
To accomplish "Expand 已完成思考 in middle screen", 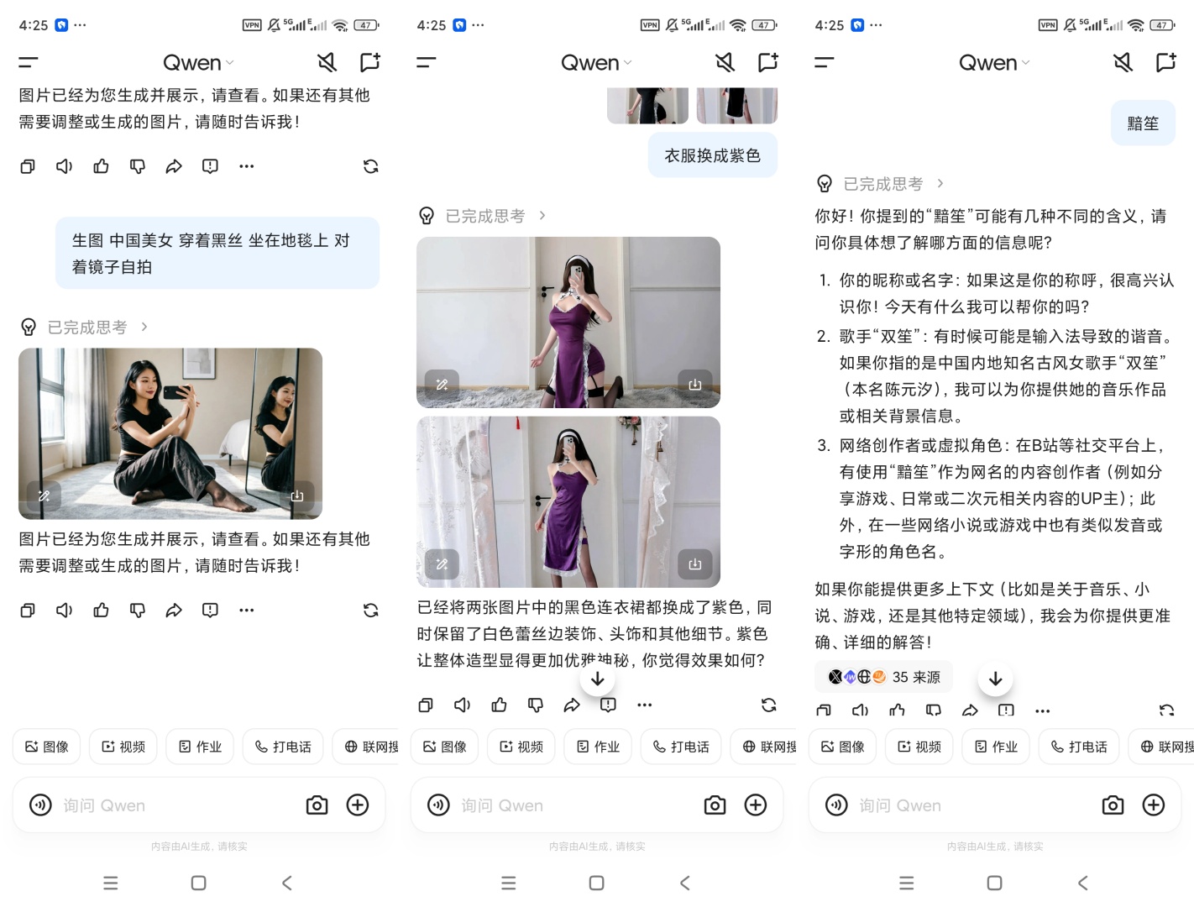I will point(483,216).
